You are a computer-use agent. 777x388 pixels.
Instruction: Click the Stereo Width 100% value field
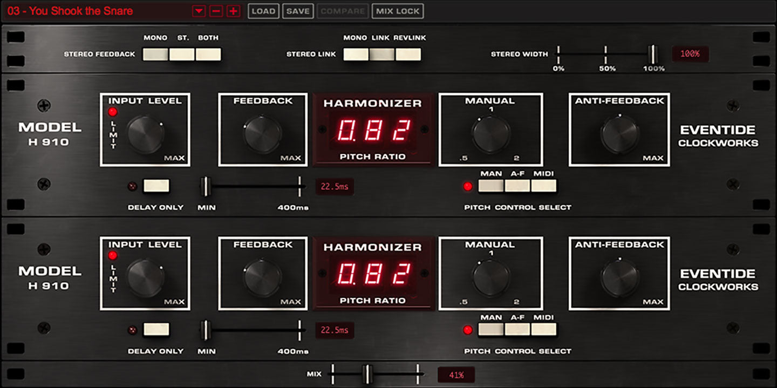tap(690, 54)
